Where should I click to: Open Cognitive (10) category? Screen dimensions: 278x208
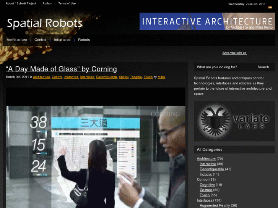click(x=207, y=185)
